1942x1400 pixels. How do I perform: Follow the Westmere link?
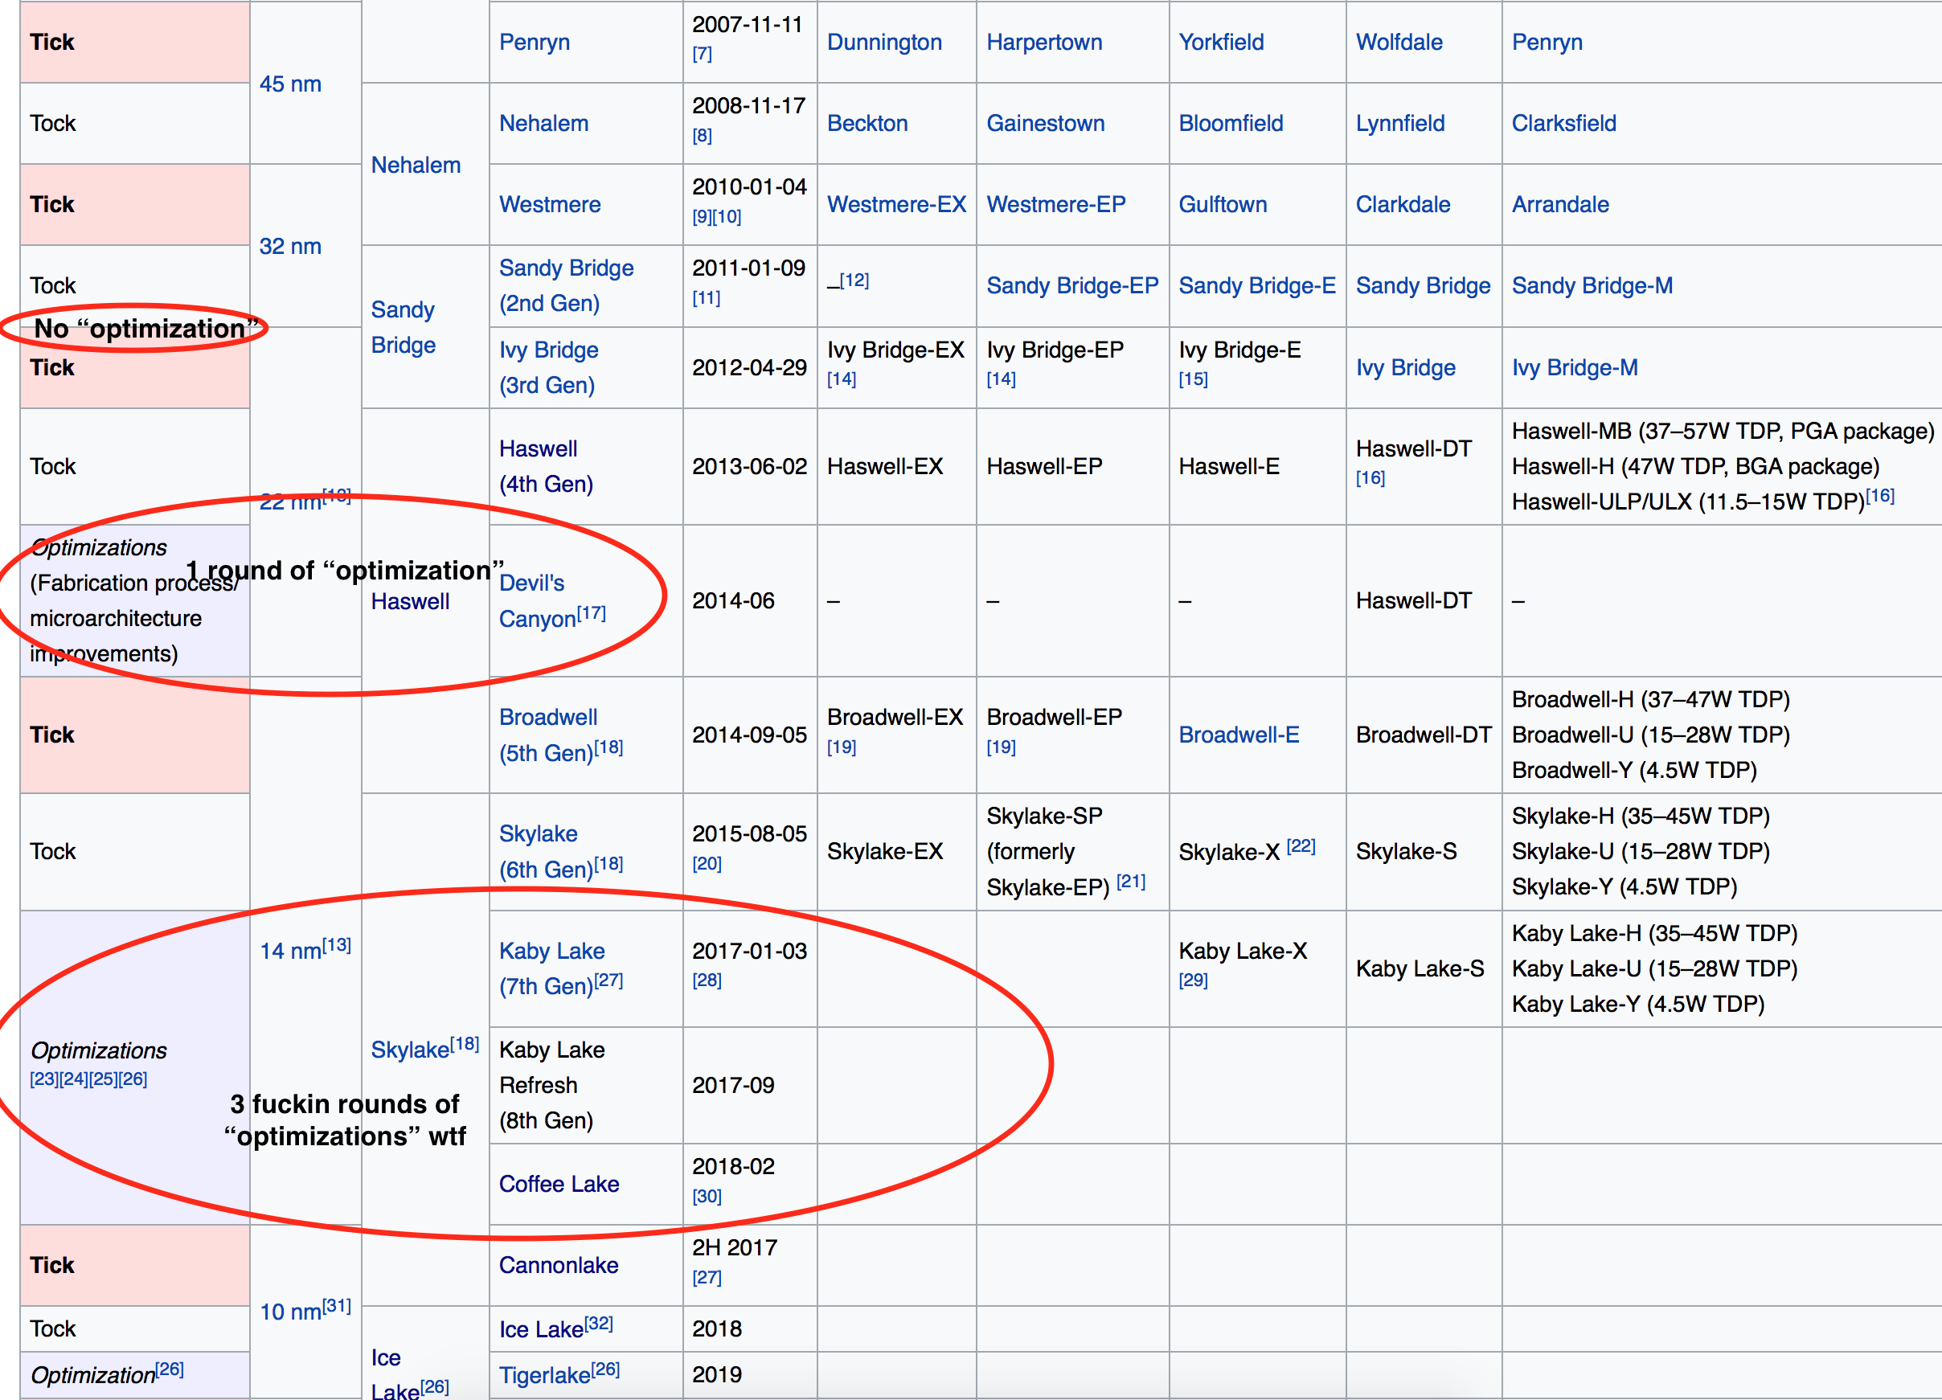coord(550,205)
